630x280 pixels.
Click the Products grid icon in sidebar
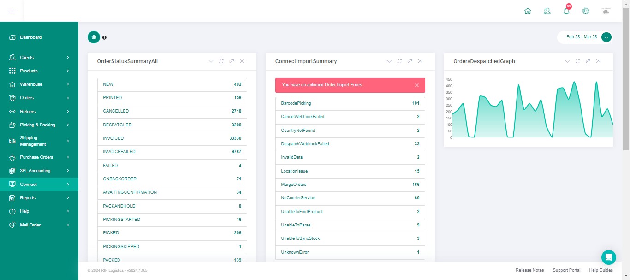tap(12, 71)
